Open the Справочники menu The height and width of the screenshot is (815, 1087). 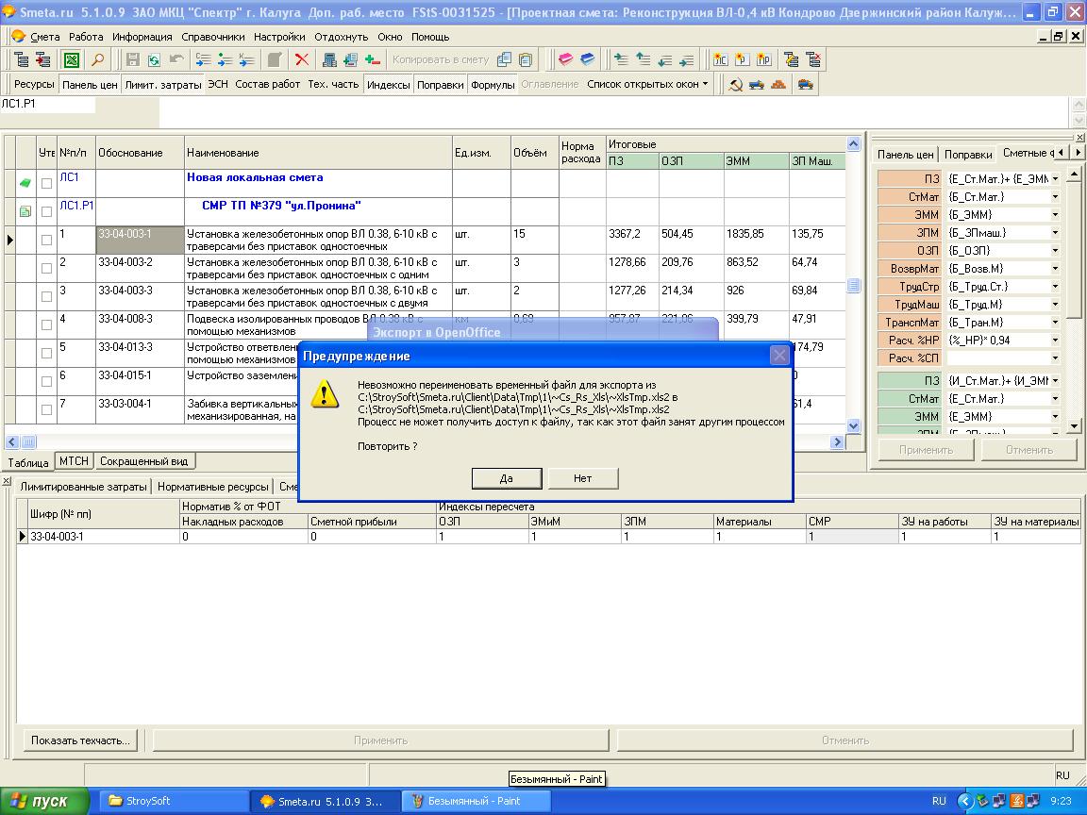point(213,37)
